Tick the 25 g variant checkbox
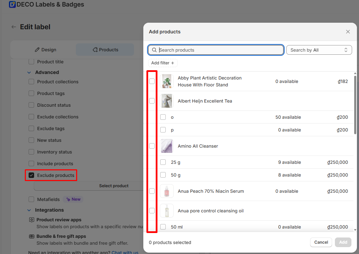 [x=163, y=162]
